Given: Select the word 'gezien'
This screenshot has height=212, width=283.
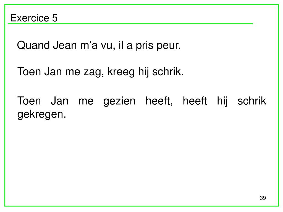Looking at the screenshot, I should (119, 101).
